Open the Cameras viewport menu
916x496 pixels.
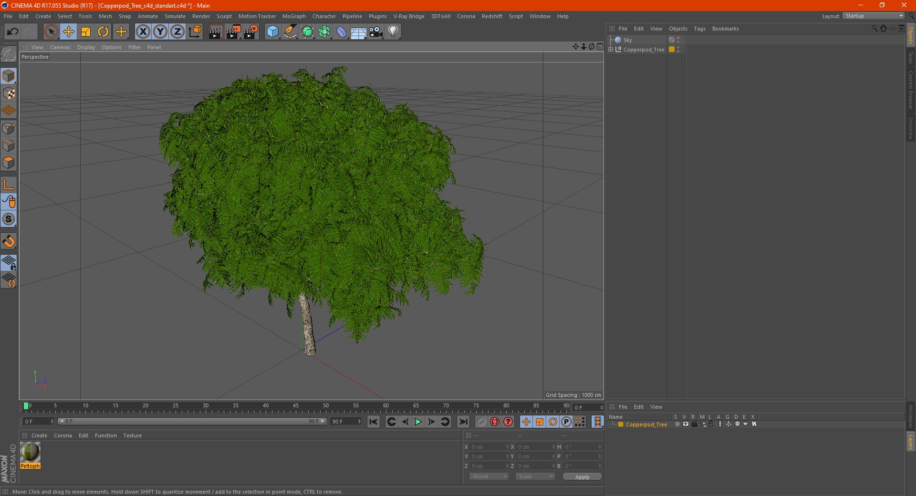(x=60, y=47)
